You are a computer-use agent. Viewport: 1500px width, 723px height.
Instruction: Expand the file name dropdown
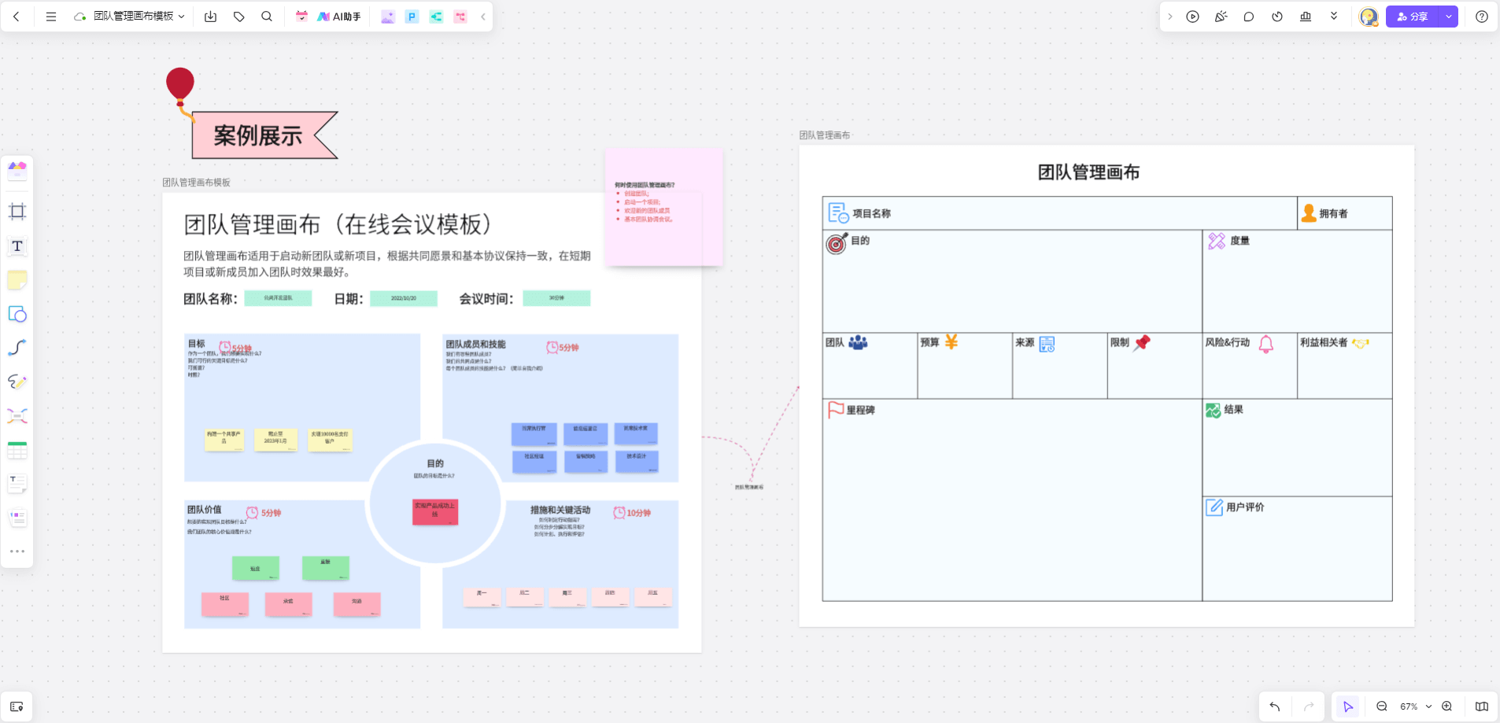coord(182,17)
